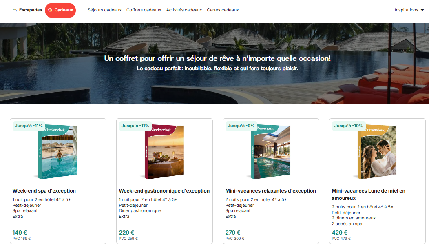The width and height of the screenshot is (429, 248).
Task: Switch to the Escapades tab
Action: [x=27, y=10]
